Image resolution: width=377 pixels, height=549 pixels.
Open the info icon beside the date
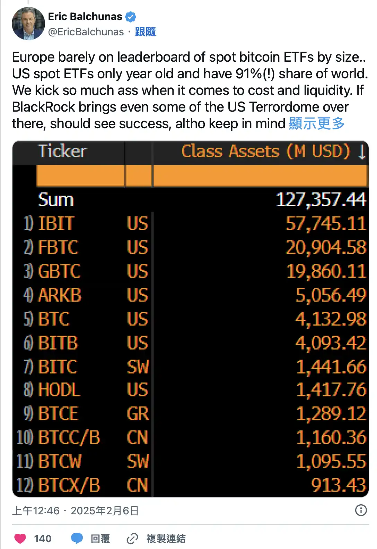[x=361, y=510]
